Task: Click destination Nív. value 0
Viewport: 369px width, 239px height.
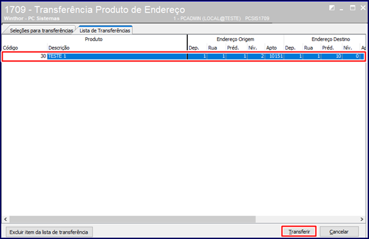Action: [351, 56]
